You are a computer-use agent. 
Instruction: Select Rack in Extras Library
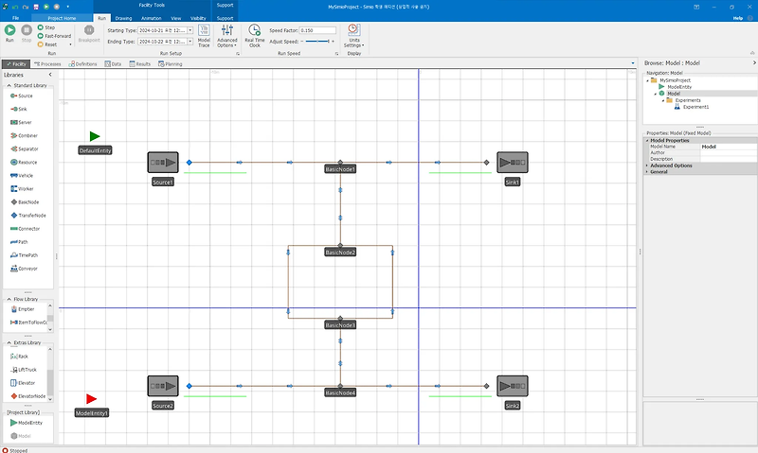click(x=19, y=356)
